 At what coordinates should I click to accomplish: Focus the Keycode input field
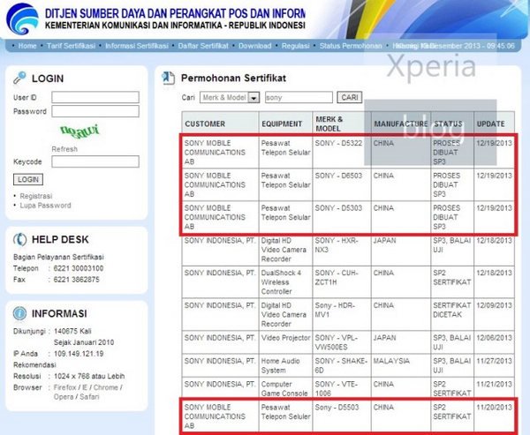[95, 161]
